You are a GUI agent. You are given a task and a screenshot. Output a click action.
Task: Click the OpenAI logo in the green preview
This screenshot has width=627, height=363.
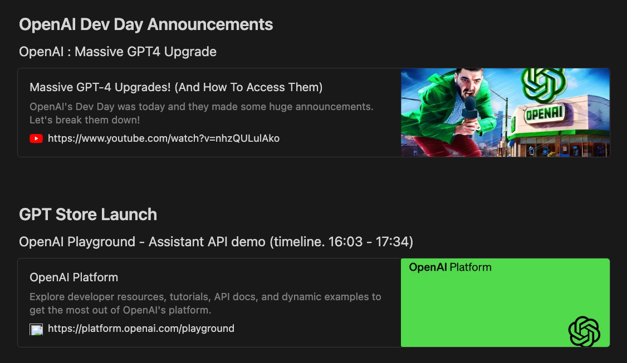(584, 332)
